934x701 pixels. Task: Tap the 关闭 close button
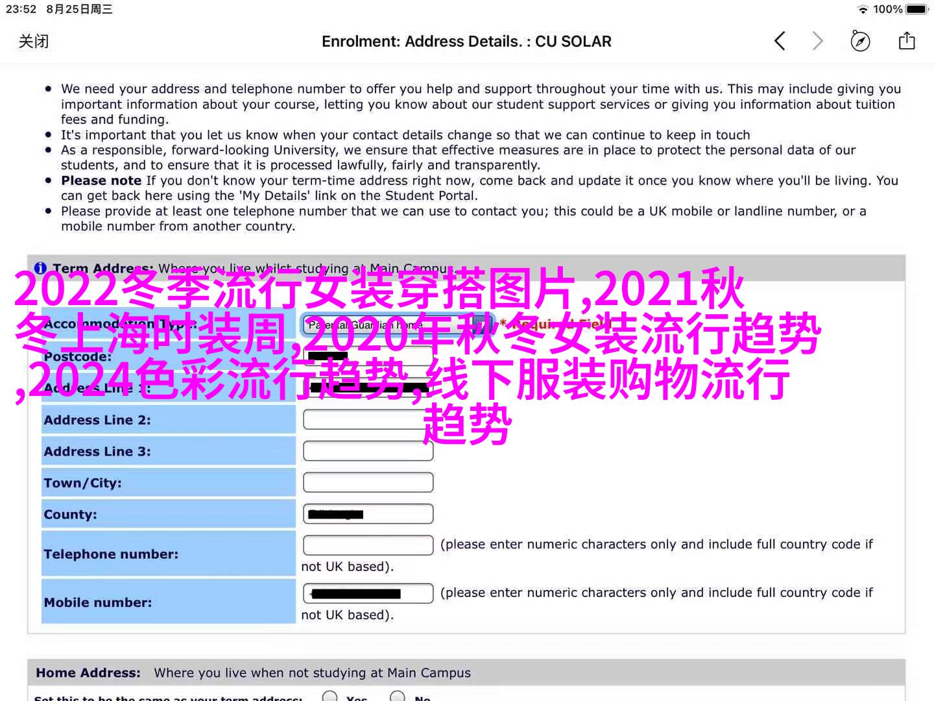coord(34,42)
